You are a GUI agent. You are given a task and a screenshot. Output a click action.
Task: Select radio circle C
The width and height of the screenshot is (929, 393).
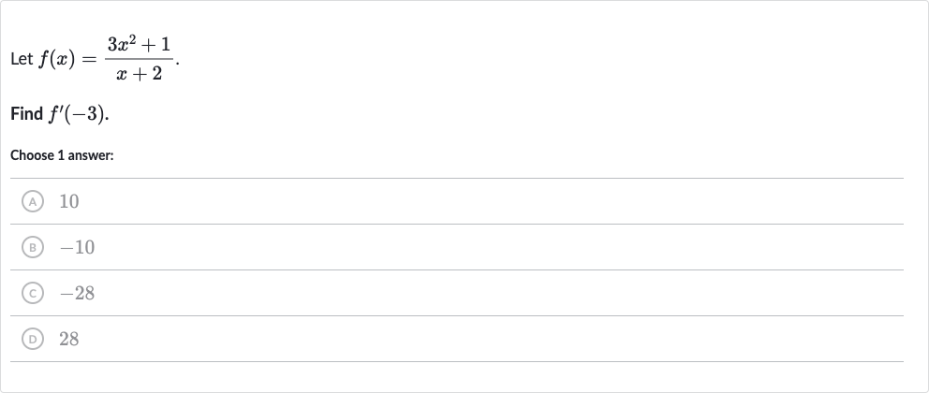point(33,293)
